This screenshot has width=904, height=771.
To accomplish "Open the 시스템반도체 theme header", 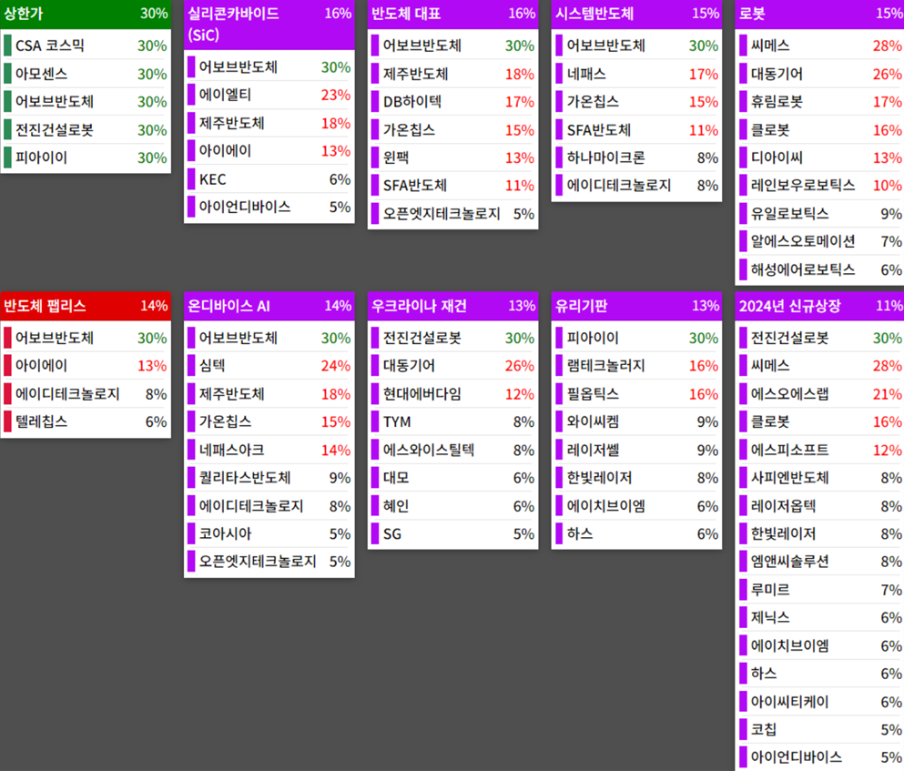I will pos(636,14).
